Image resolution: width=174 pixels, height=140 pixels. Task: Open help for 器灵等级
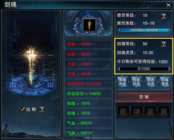(164, 16)
